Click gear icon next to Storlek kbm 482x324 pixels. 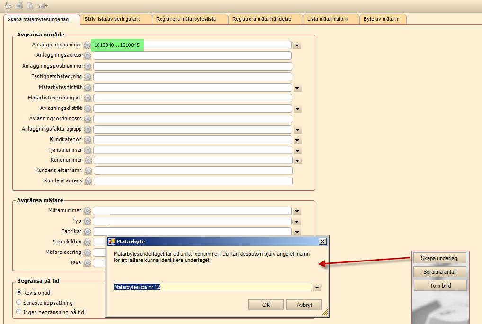(87, 242)
